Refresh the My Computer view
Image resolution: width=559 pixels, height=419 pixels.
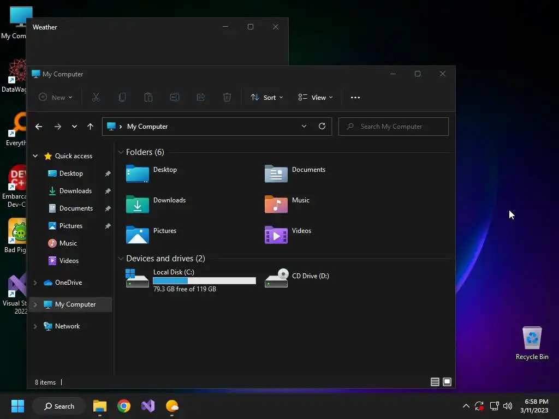click(x=322, y=126)
